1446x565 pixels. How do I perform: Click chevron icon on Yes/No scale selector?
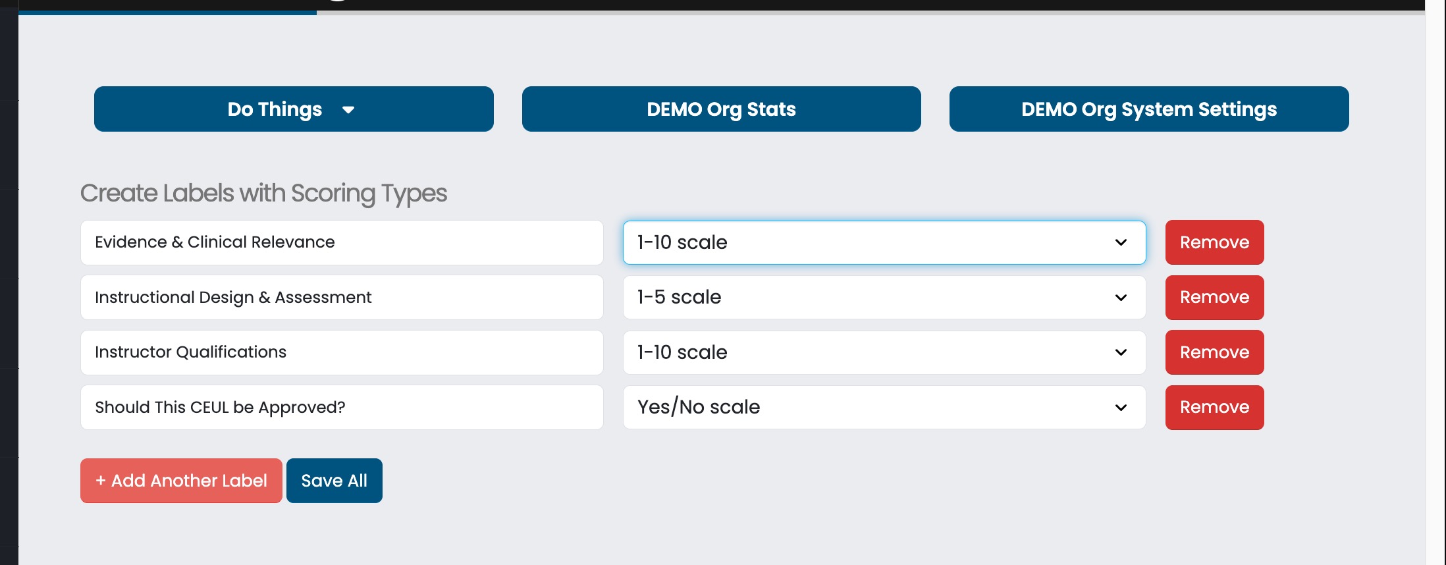(x=1121, y=408)
